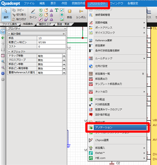Expand the 図面枠編集 submenu
Viewport: 157px width, 165px height.
tap(117, 23)
